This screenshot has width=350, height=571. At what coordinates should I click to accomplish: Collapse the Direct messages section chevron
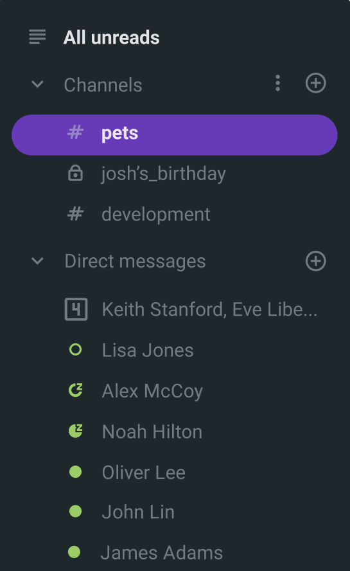(37, 261)
